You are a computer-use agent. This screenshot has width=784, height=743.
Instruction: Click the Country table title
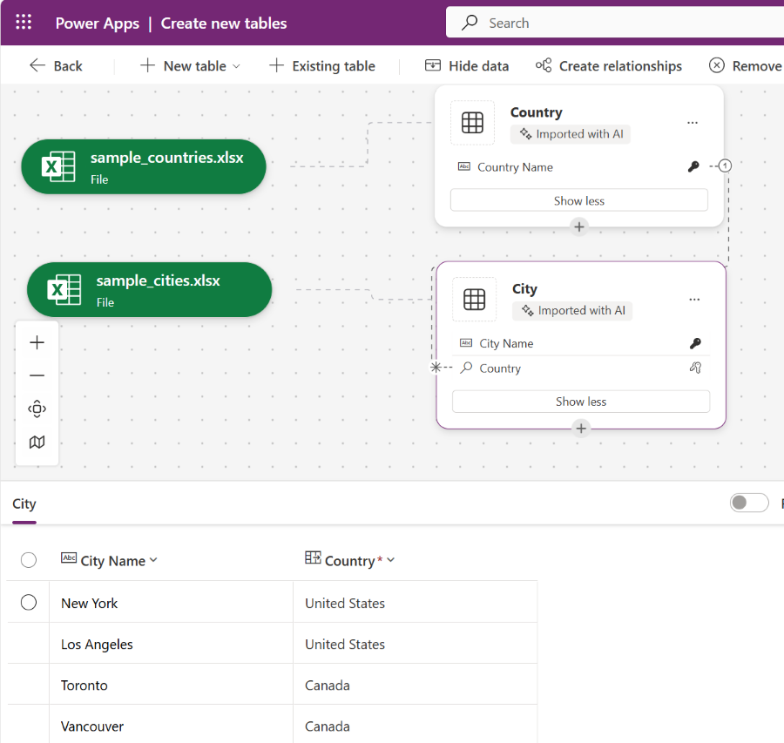tap(536, 112)
